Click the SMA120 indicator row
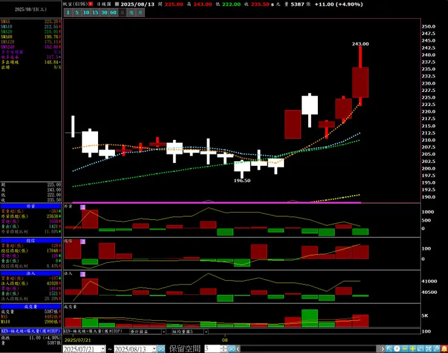The width and height of the screenshot is (448, 353). pyautogui.click(x=30, y=42)
